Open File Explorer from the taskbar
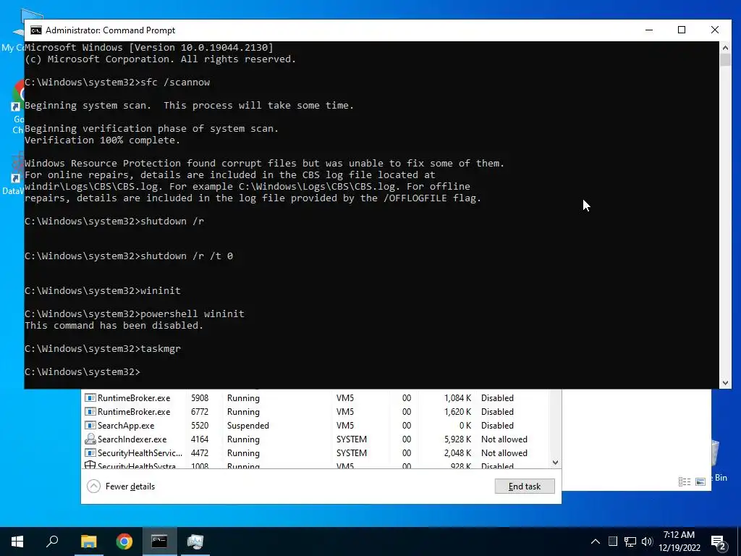Screen dimensions: 741x556 pos(88,542)
